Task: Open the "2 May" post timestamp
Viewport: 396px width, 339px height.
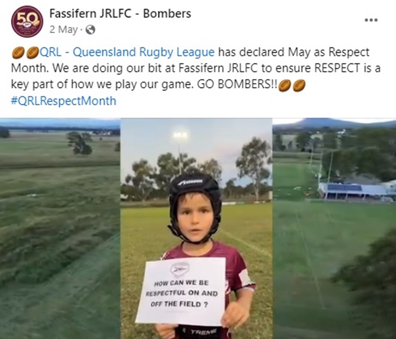Action: (x=63, y=29)
